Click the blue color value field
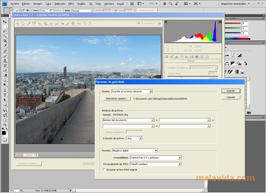This screenshot has height=193, width=266. (x=245, y=33)
